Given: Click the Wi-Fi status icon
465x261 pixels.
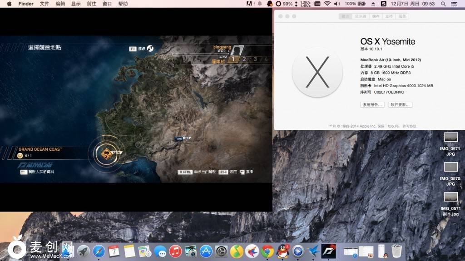Looking at the screenshot, I should 327,4.
